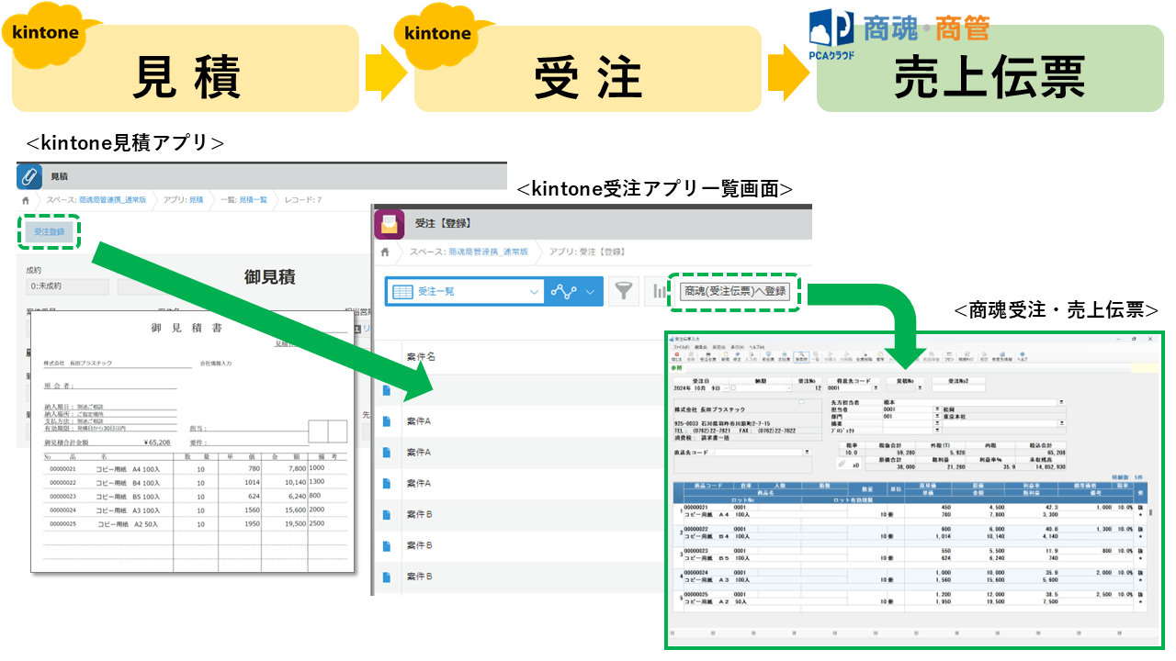The width and height of the screenshot is (1176, 661).
Task: Click the 商魂(受注伝票)へ登録 button
Action: click(x=735, y=290)
